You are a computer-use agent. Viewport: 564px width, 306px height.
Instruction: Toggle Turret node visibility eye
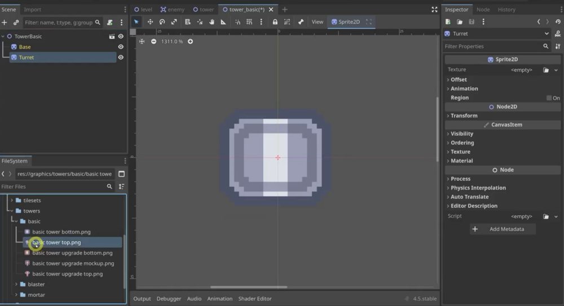click(x=121, y=57)
